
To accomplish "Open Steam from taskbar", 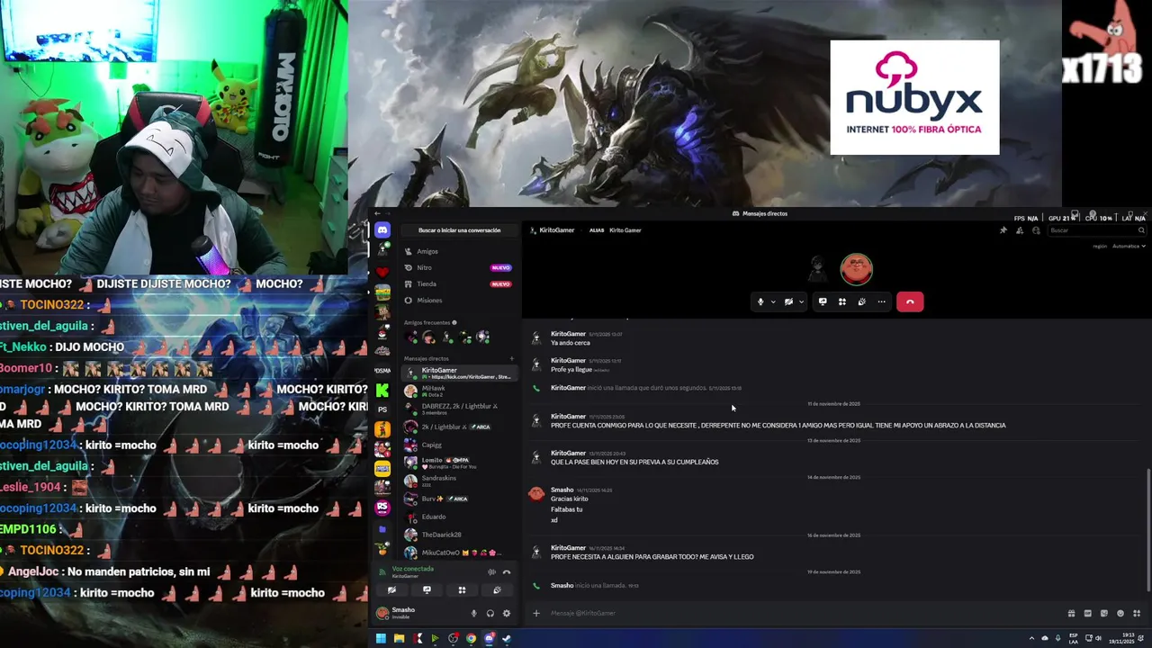I will pos(507,639).
